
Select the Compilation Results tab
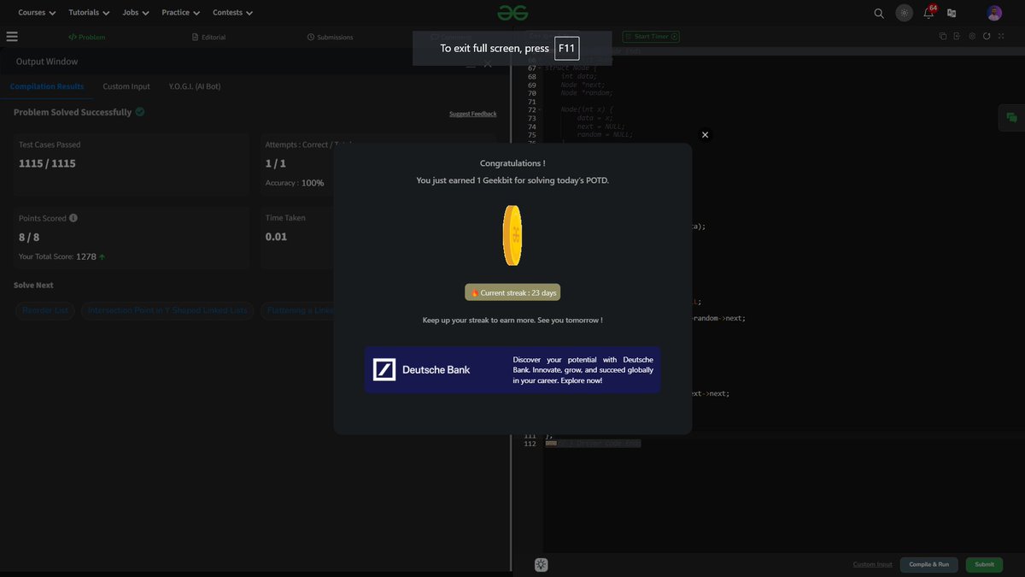[47, 86]
